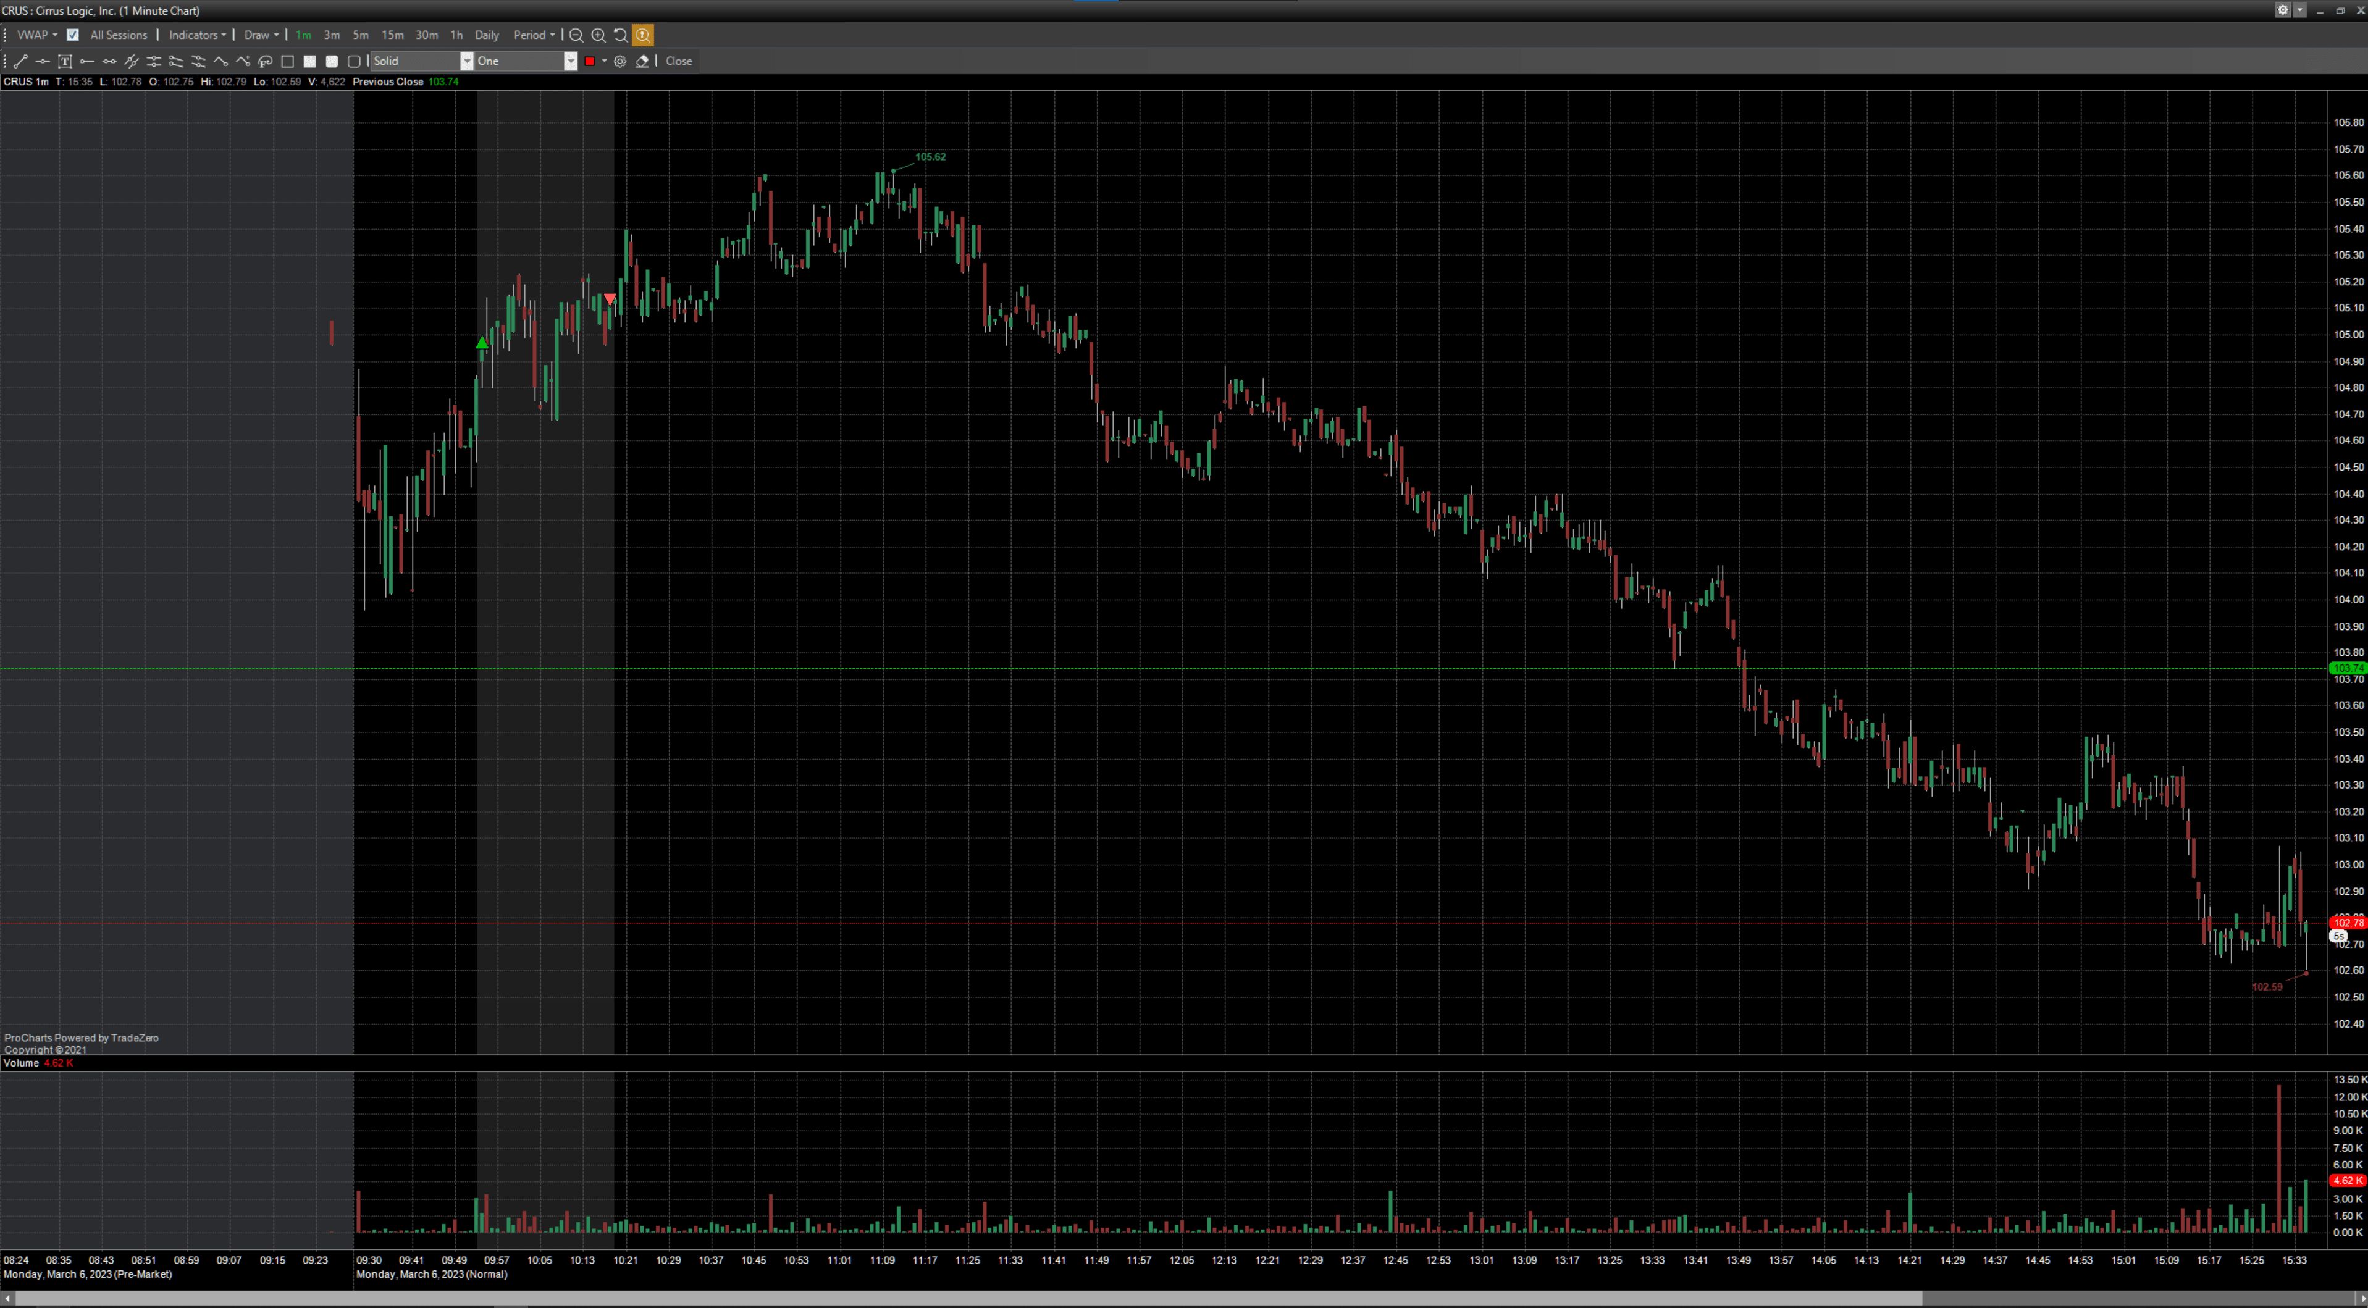This screenshot has width=2368, height=1308.
Task: Click the zoom in magnifier icon
Action: point(598,35)
